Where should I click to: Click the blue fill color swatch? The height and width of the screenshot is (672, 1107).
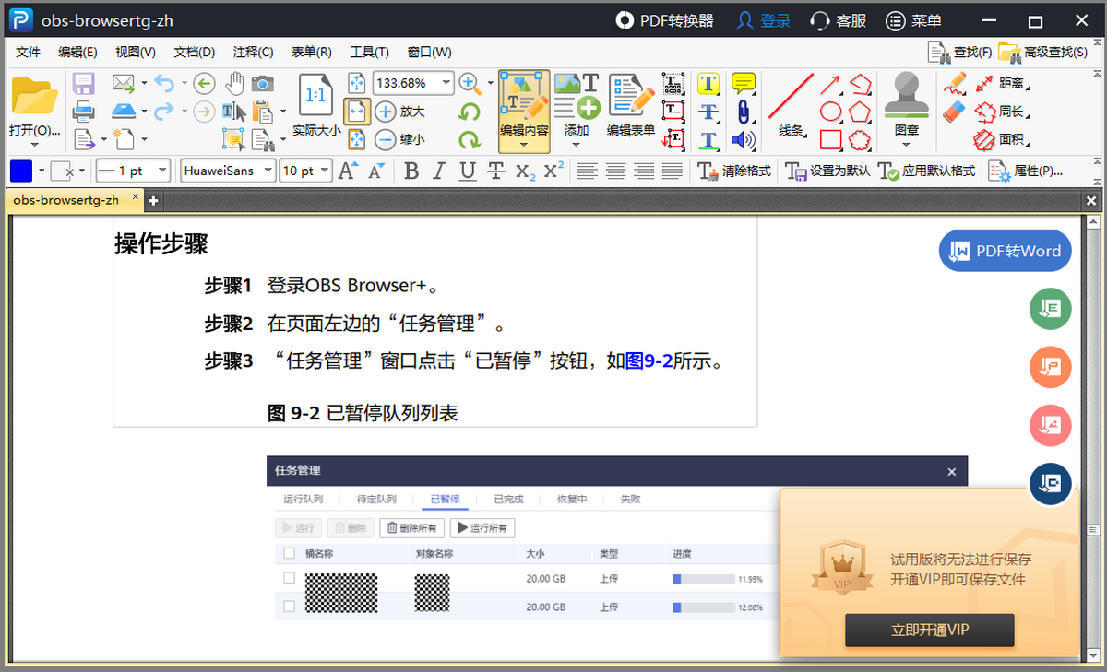[21, 171]
